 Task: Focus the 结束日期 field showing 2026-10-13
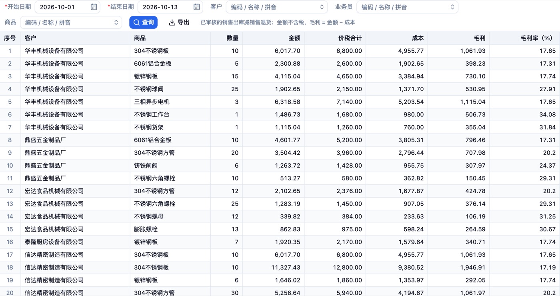pyautogui.click(x=170, y=7)
